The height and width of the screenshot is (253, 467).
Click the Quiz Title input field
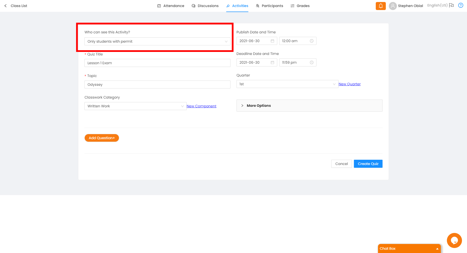point(157,63)
